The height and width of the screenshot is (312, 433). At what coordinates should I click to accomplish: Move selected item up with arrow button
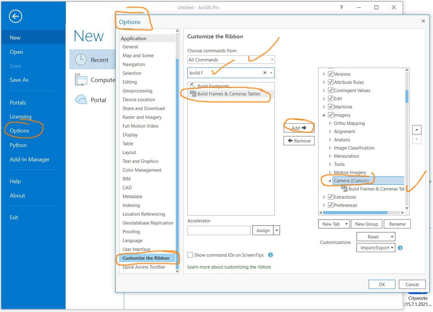tap(417, 129)
